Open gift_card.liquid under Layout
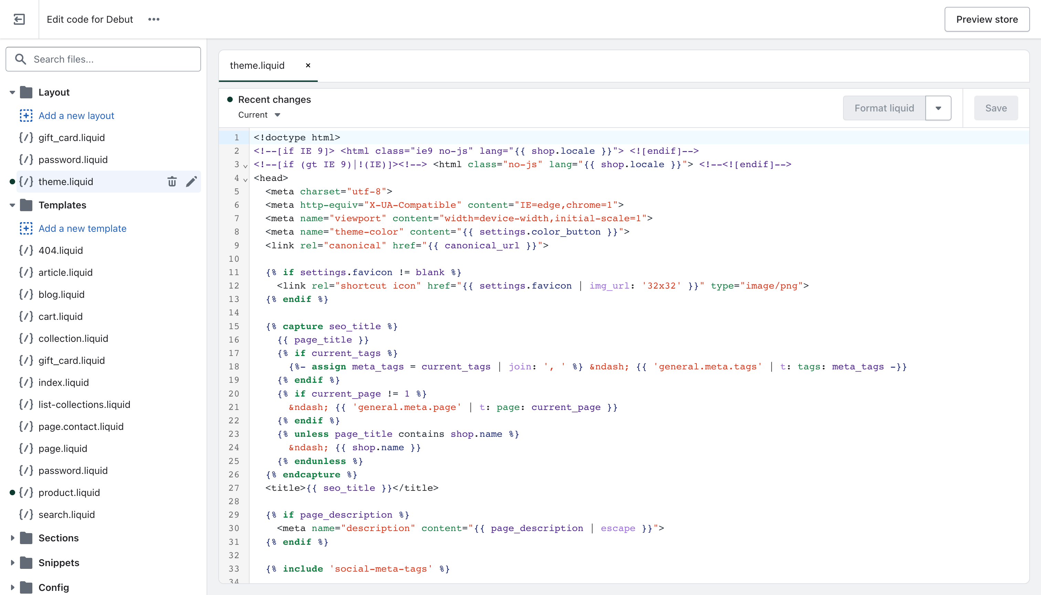The width and height of the screenshot is (1041, 595). pos(72,138)
